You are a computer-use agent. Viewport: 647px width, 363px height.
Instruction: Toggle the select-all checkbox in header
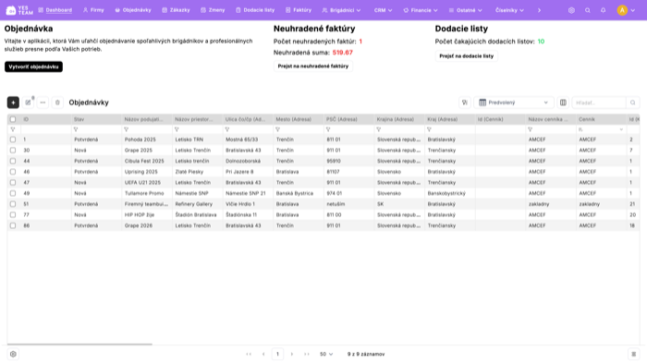coord(13,119)
